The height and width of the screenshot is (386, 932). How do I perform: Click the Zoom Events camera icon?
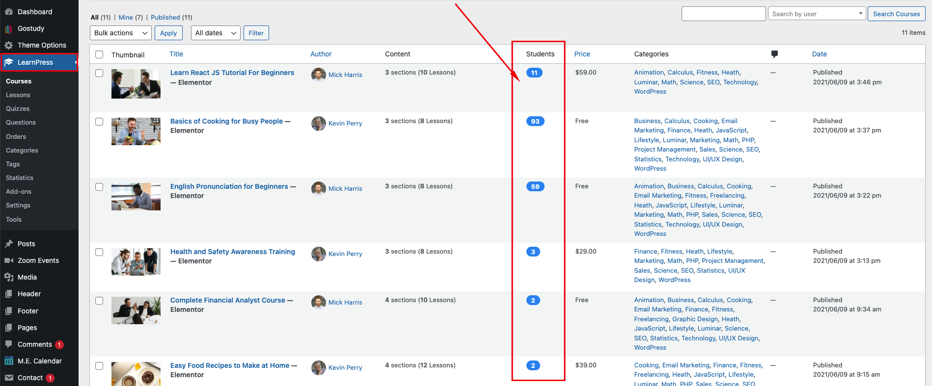(x=9, y=260)
